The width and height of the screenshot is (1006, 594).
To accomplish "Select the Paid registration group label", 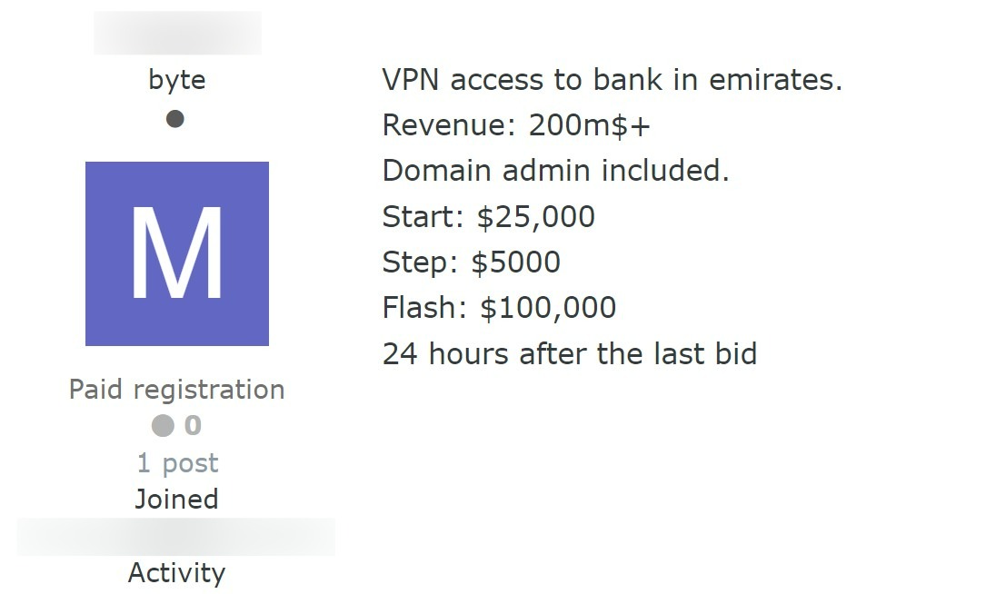I will click(x=177, y=390).
